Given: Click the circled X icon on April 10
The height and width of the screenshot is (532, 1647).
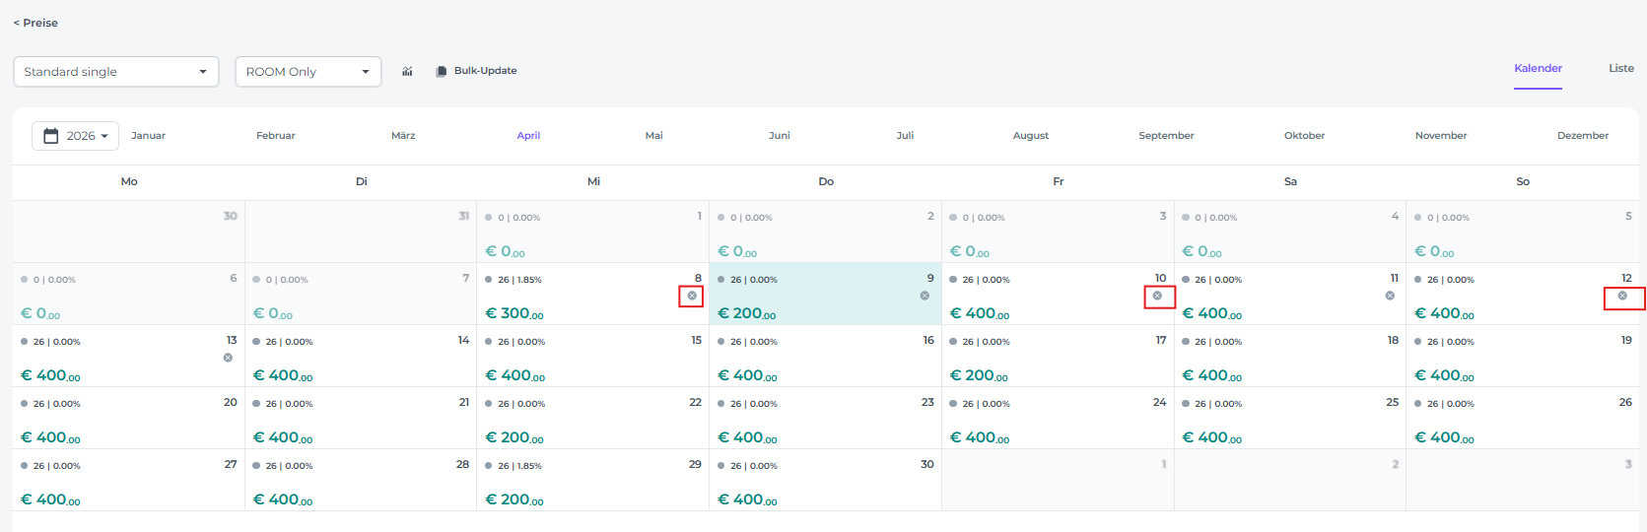Looking at the screenshot, I should 1157,296.
